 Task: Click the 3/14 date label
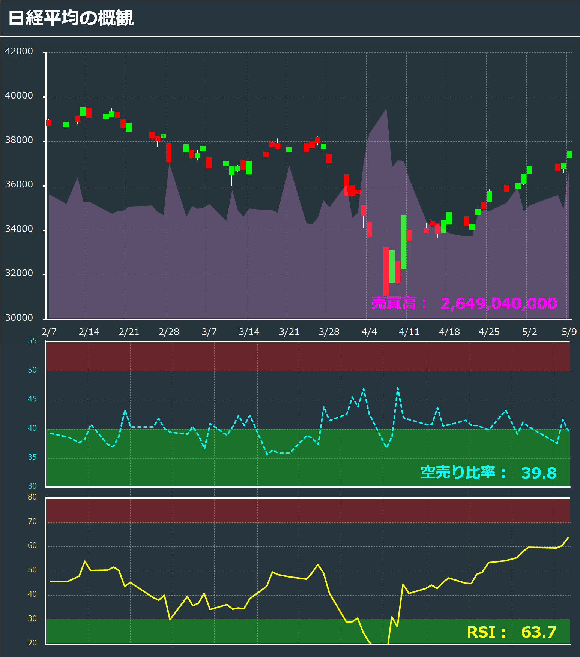(x=249, y=332)
